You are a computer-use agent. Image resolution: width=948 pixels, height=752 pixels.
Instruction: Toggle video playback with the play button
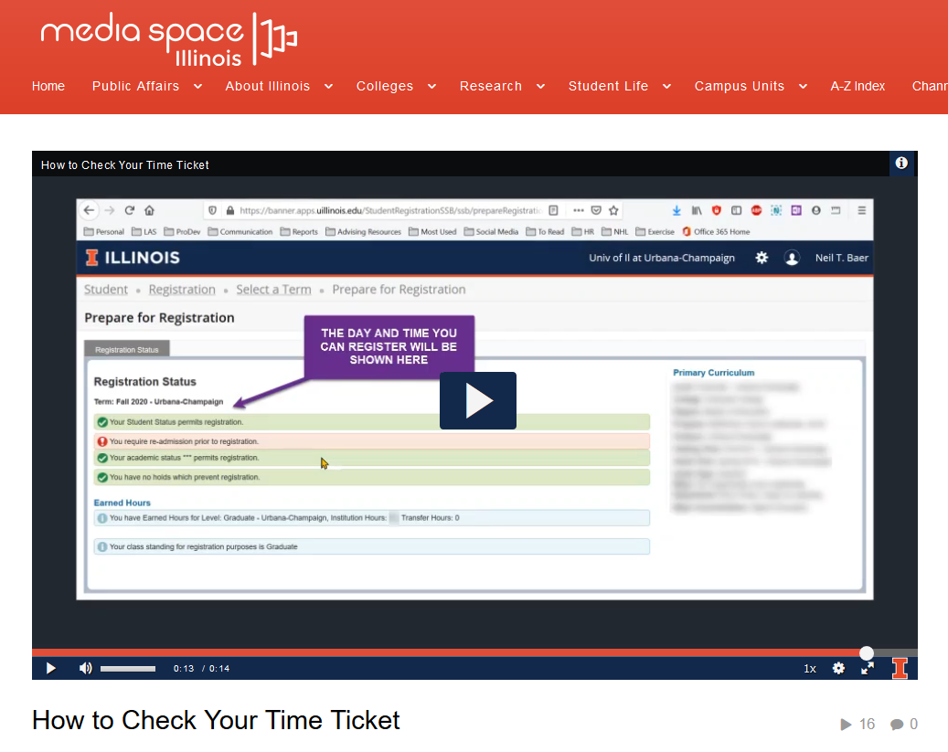coord(50,668)
